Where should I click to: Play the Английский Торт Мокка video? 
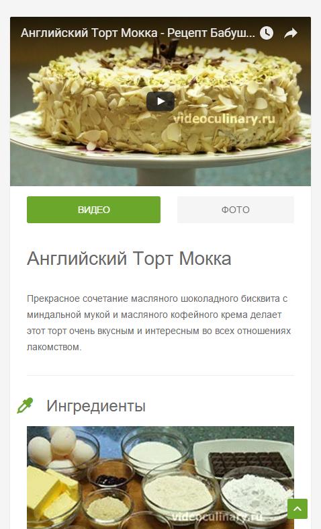[x=160, y=101]
